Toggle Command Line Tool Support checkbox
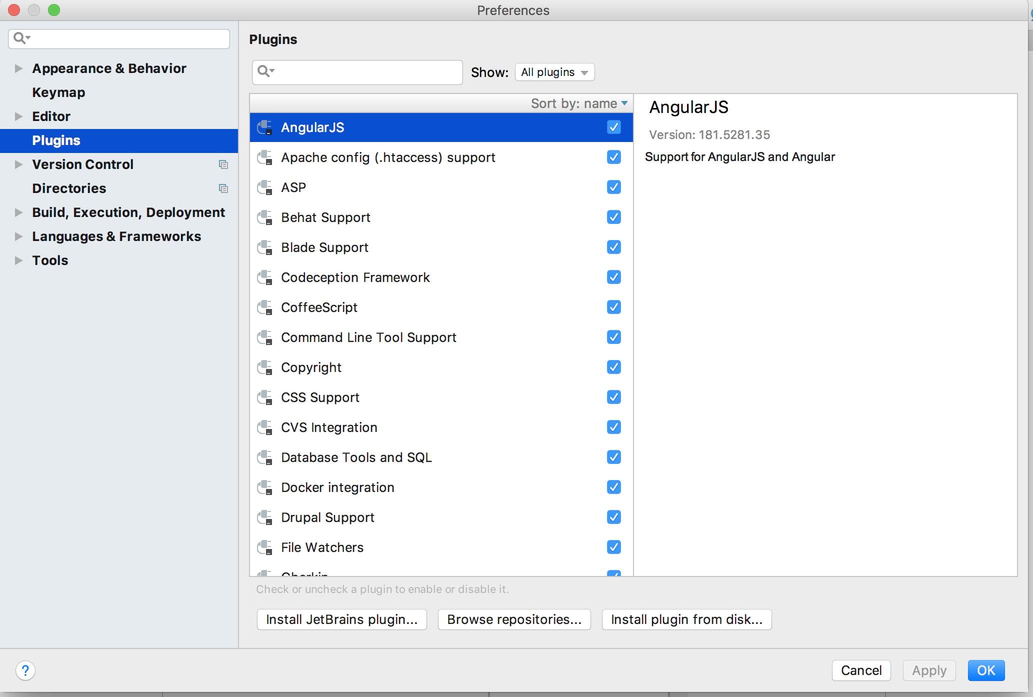 pos(614,337)
